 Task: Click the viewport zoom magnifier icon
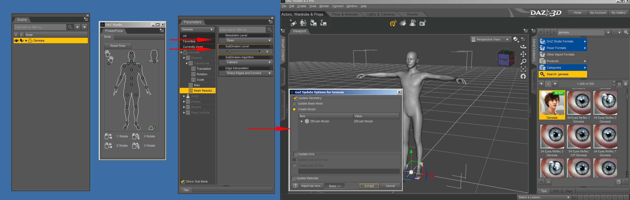click(x=523, y=62)
